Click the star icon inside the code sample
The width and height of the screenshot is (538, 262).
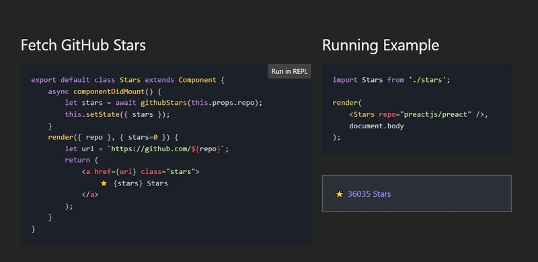click(x=104, y=183)
